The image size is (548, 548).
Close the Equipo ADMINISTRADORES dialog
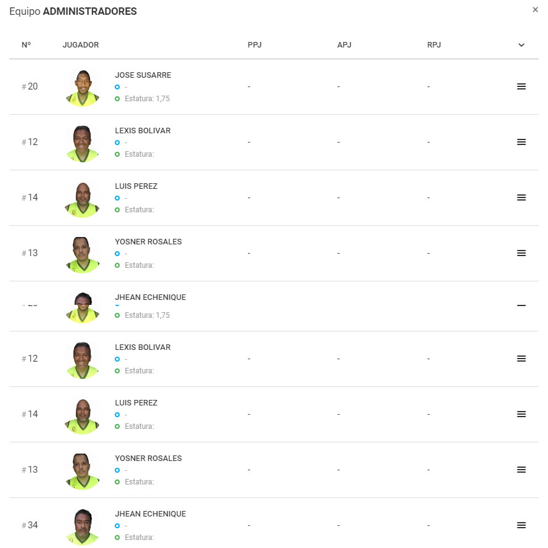(535, 10)
